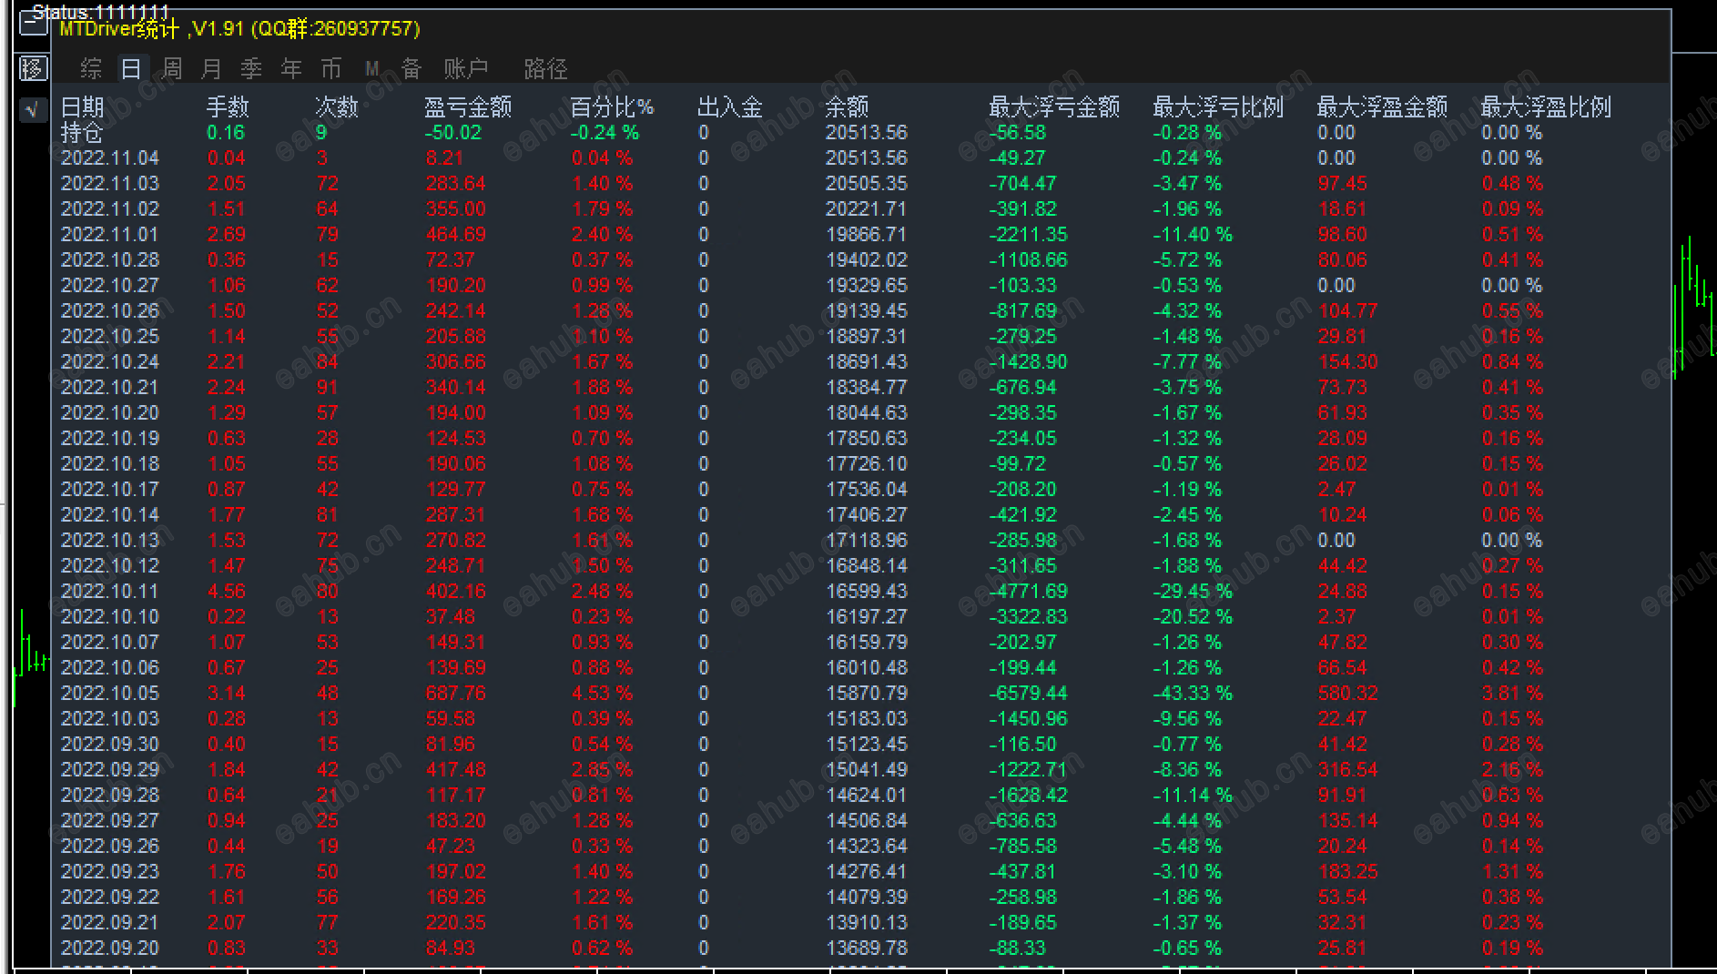Click the profit value 687.76

pyautogui.click(x=456, y=694)
